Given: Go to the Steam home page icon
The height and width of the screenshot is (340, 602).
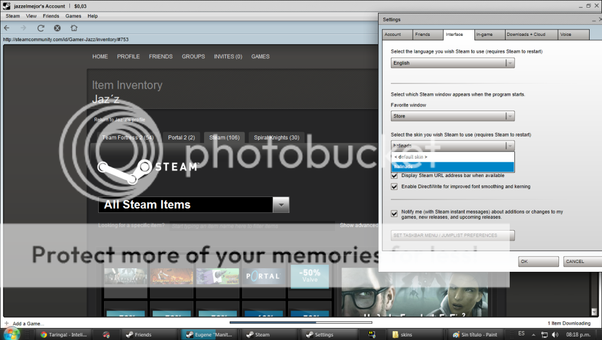Looking at the screenshot, I should [x=73, y=28].
